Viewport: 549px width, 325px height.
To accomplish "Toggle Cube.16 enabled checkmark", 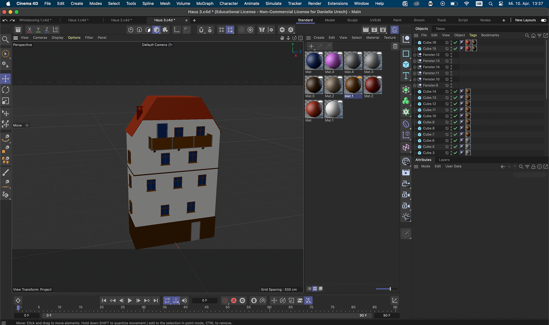I will click(455, 42).
